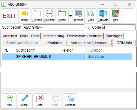This screenshot has width=137, height=110.
Task: Open the linked Adresse record
Action: [70, 101]
